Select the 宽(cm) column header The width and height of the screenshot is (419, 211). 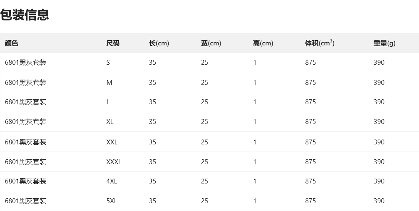211,43
